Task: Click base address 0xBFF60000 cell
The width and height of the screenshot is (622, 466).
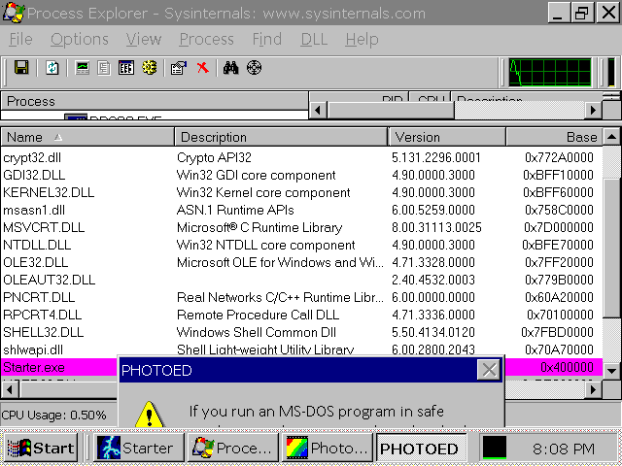Action: point(558,192)
